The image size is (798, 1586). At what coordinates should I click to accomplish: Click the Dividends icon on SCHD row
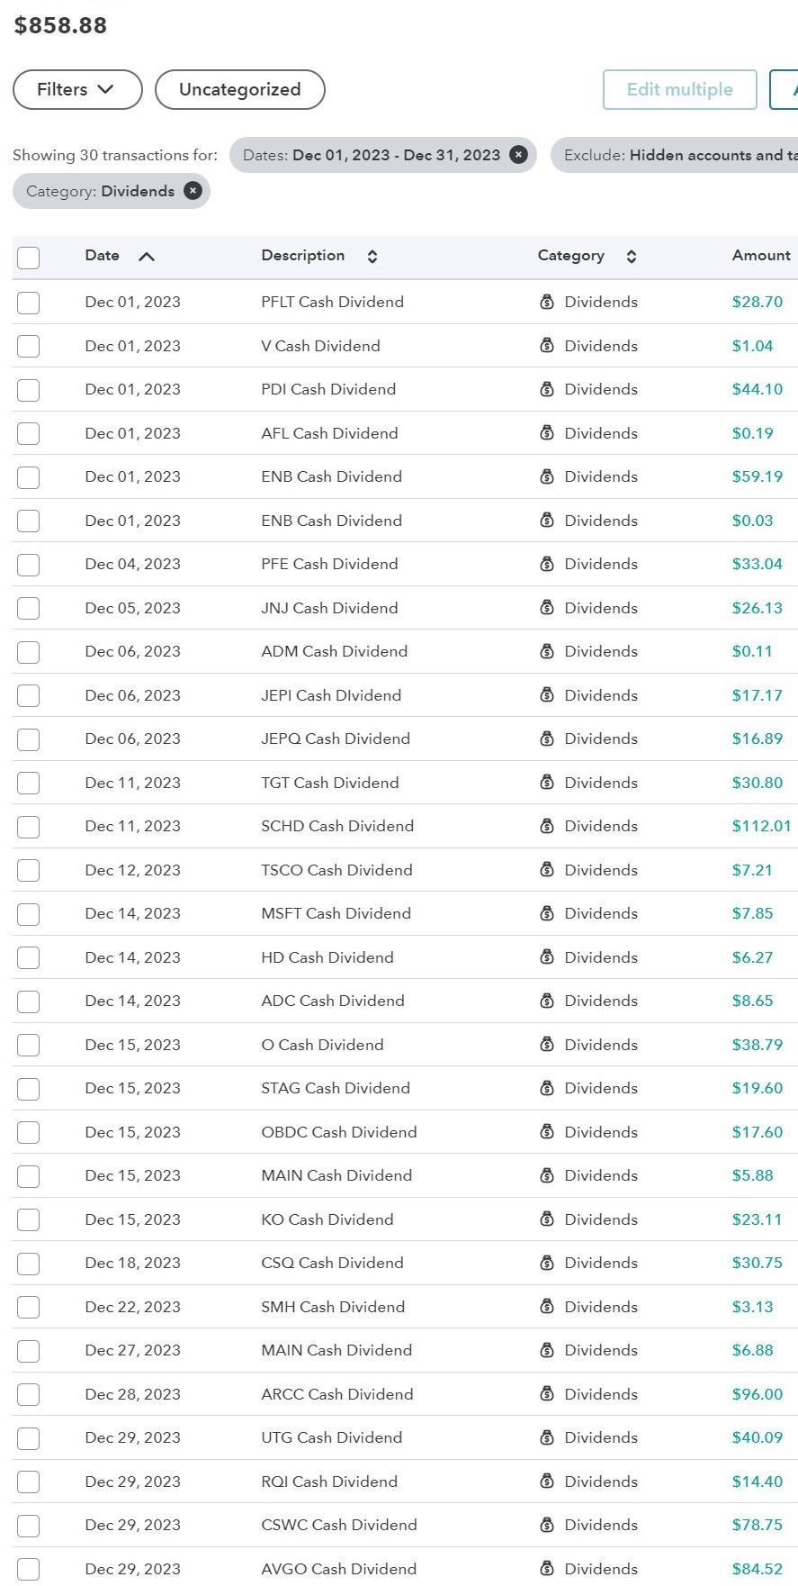click(x=547, y=826)
